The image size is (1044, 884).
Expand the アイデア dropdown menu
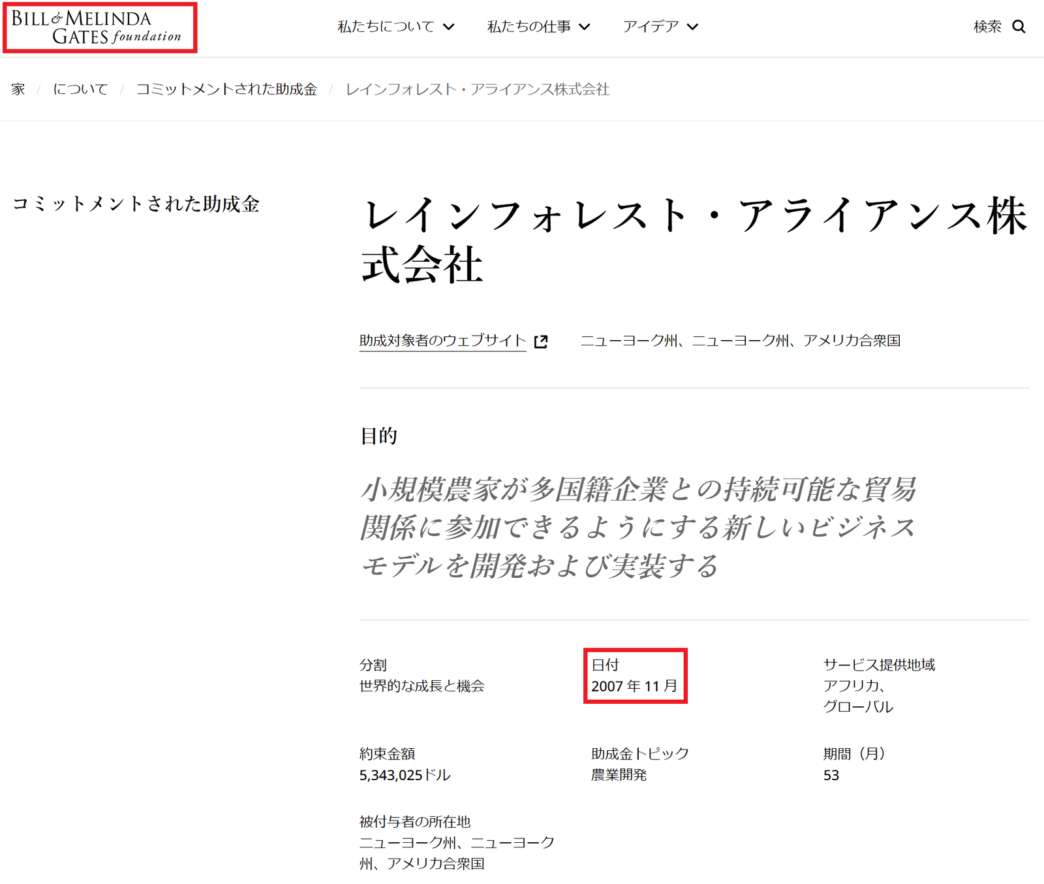pos(660,27)
